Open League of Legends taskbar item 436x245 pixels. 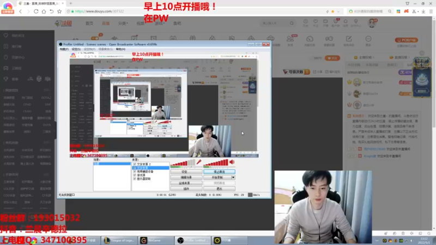pyautogui.click(x=119, y=240)
